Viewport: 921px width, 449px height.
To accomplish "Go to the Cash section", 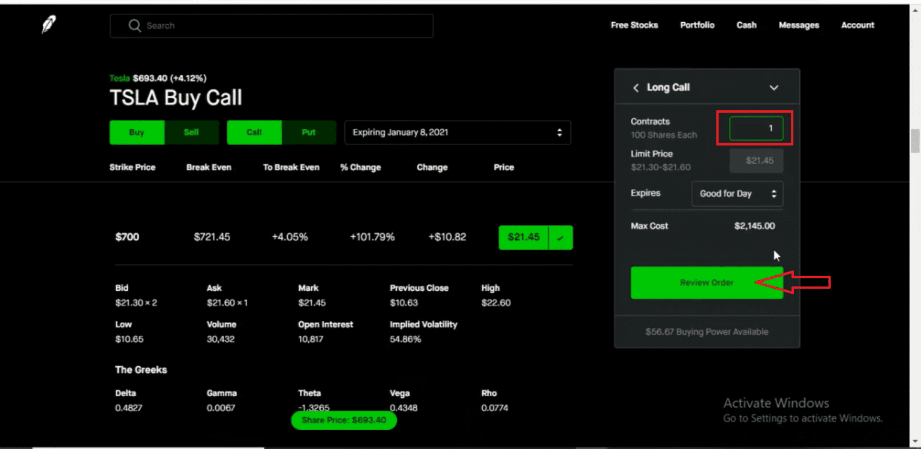I will click(747, 25).
